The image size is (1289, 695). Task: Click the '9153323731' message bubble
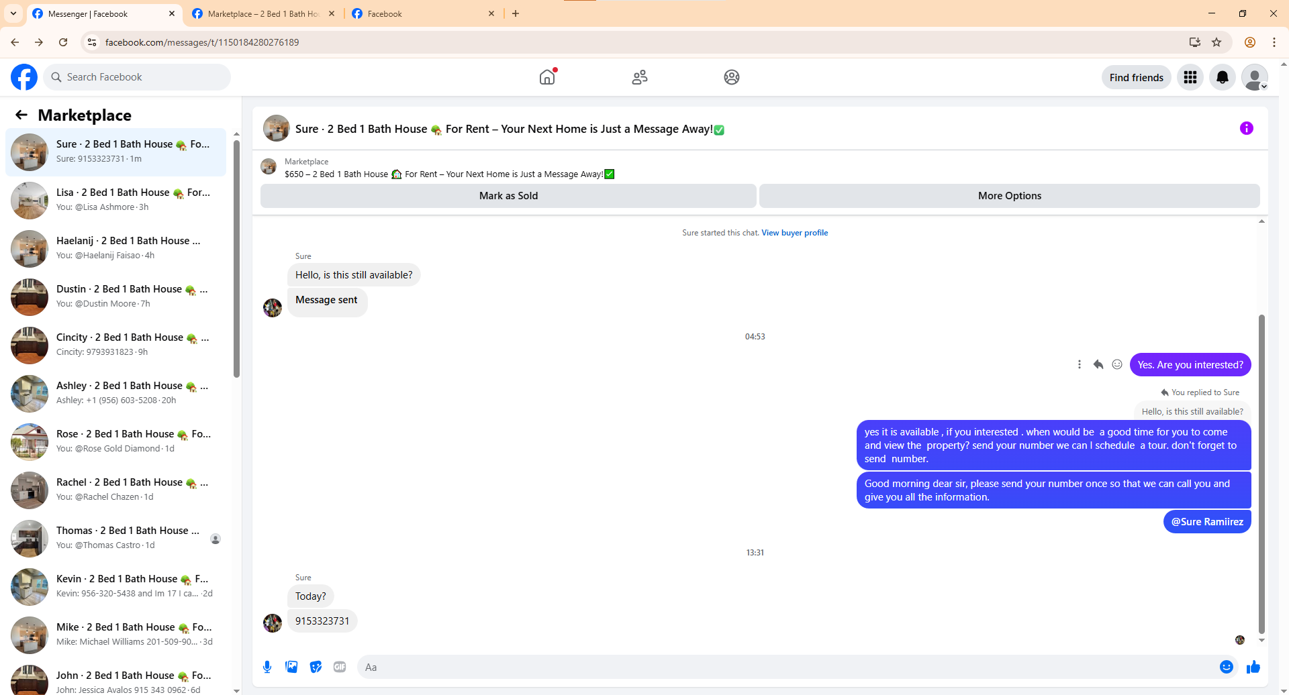322,621
